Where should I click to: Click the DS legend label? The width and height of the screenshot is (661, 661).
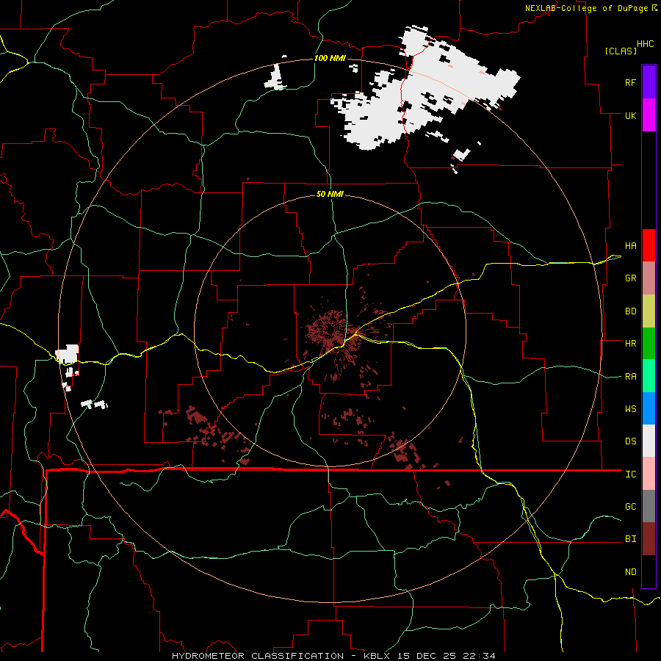click(x=630, y=441)
